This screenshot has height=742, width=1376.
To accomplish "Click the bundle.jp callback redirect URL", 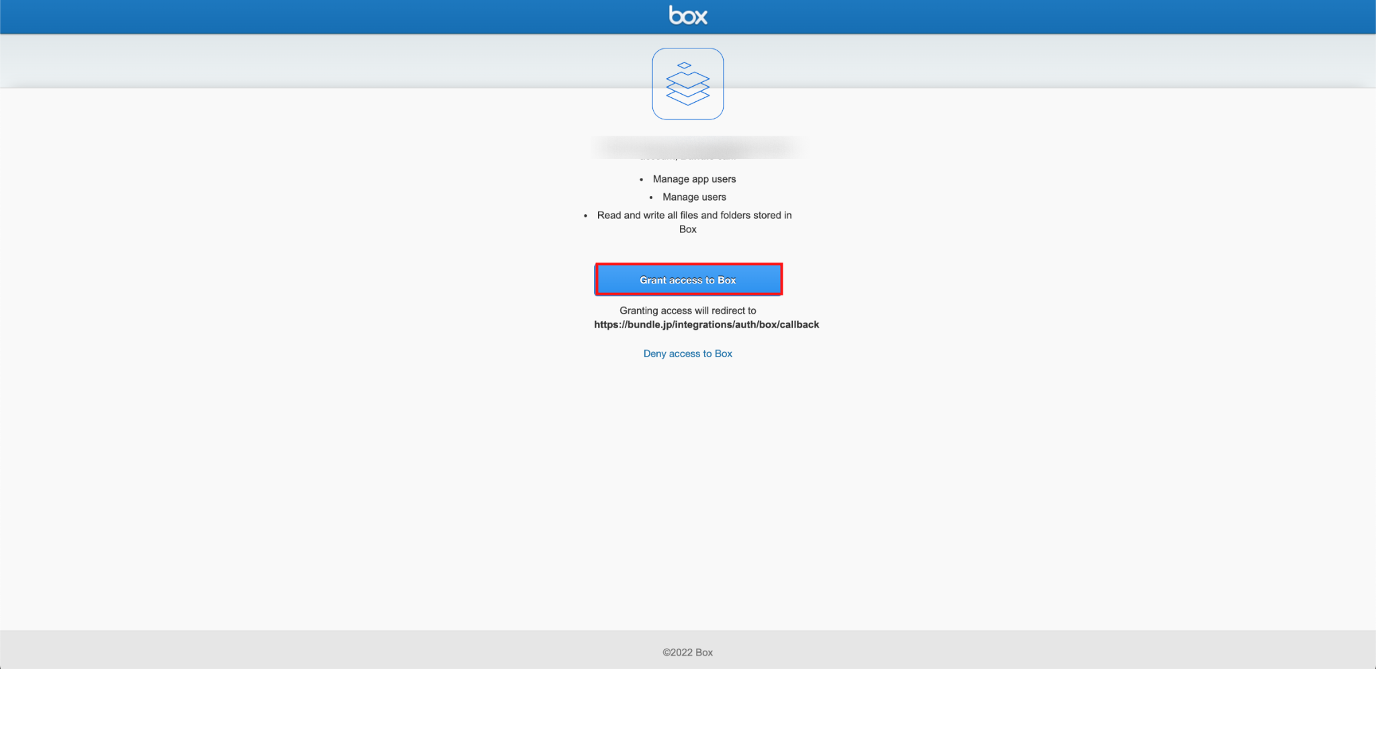I will [x=706, y=325].
